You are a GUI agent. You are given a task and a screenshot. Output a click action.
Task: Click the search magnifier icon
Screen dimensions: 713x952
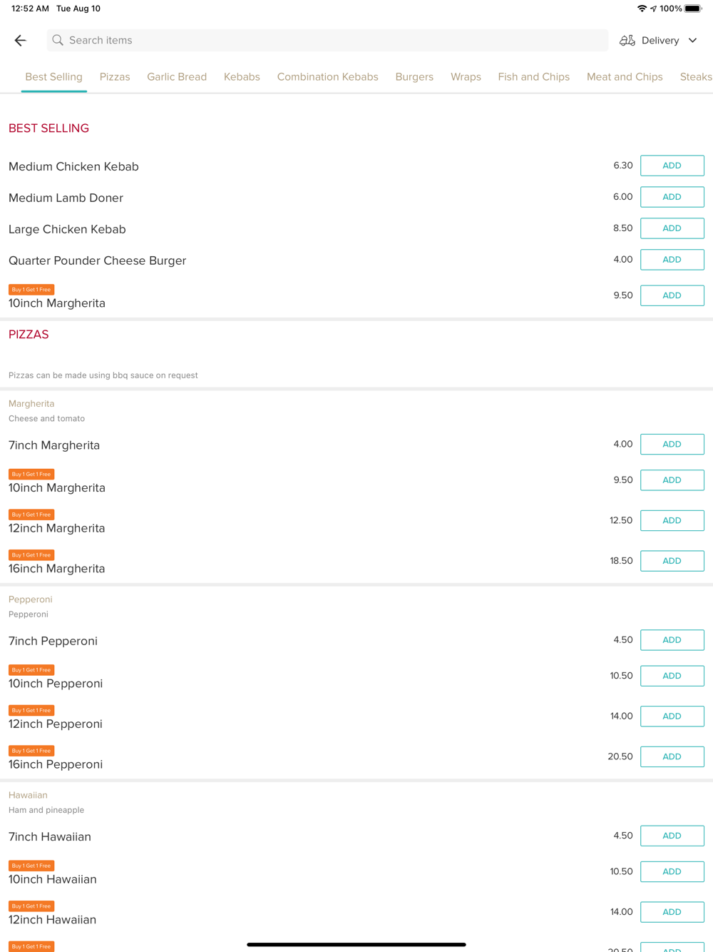[x=58, y=41]
